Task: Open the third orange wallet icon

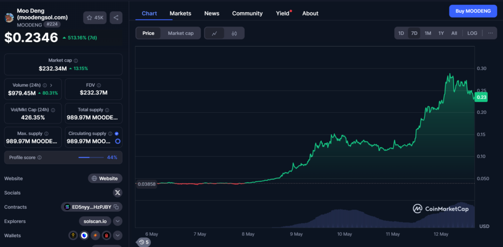Action: click(95, 235)
